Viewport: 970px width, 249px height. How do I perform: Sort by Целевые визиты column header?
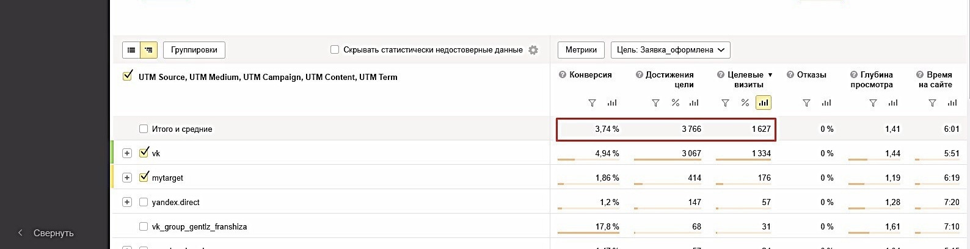745,79
